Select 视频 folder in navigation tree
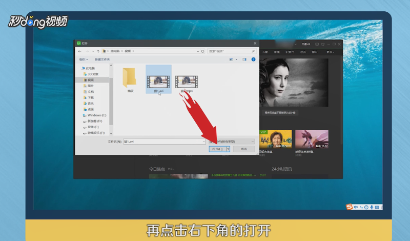Viewport: 410px width, 241px height. click(89, 80)
